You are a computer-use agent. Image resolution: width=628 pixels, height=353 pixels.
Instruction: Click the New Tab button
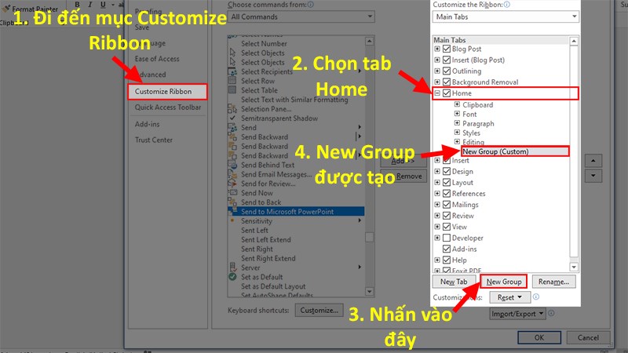pyautogui.click(x=454, y=282)
